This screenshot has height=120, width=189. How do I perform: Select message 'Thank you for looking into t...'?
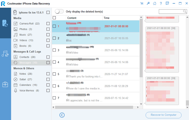click(x=96, y=74)
